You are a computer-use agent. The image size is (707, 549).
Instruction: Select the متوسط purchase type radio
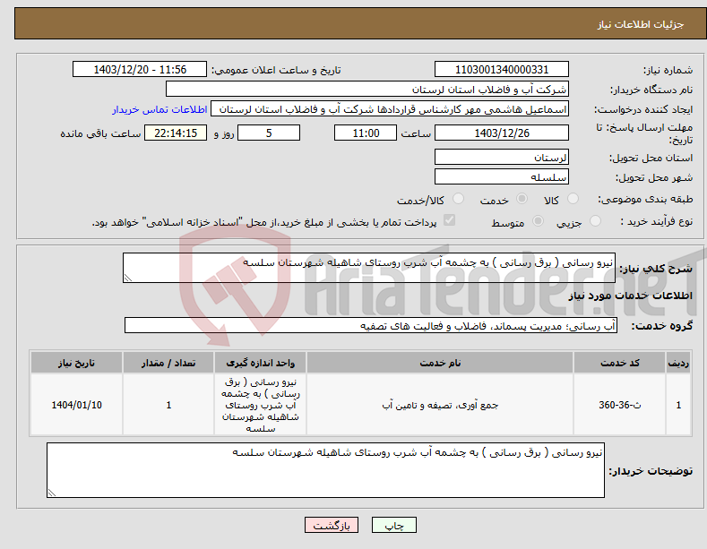pyautogui.click(x=538, y=221)
